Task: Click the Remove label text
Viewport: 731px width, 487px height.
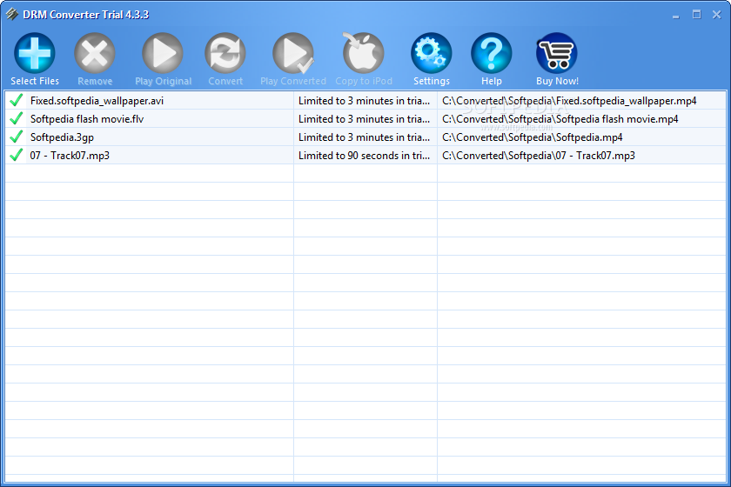Action: (95, 81)
